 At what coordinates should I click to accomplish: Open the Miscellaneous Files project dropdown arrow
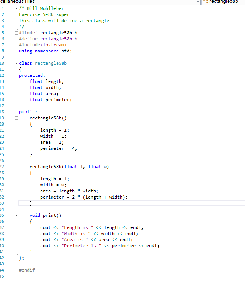pos(198,2)
